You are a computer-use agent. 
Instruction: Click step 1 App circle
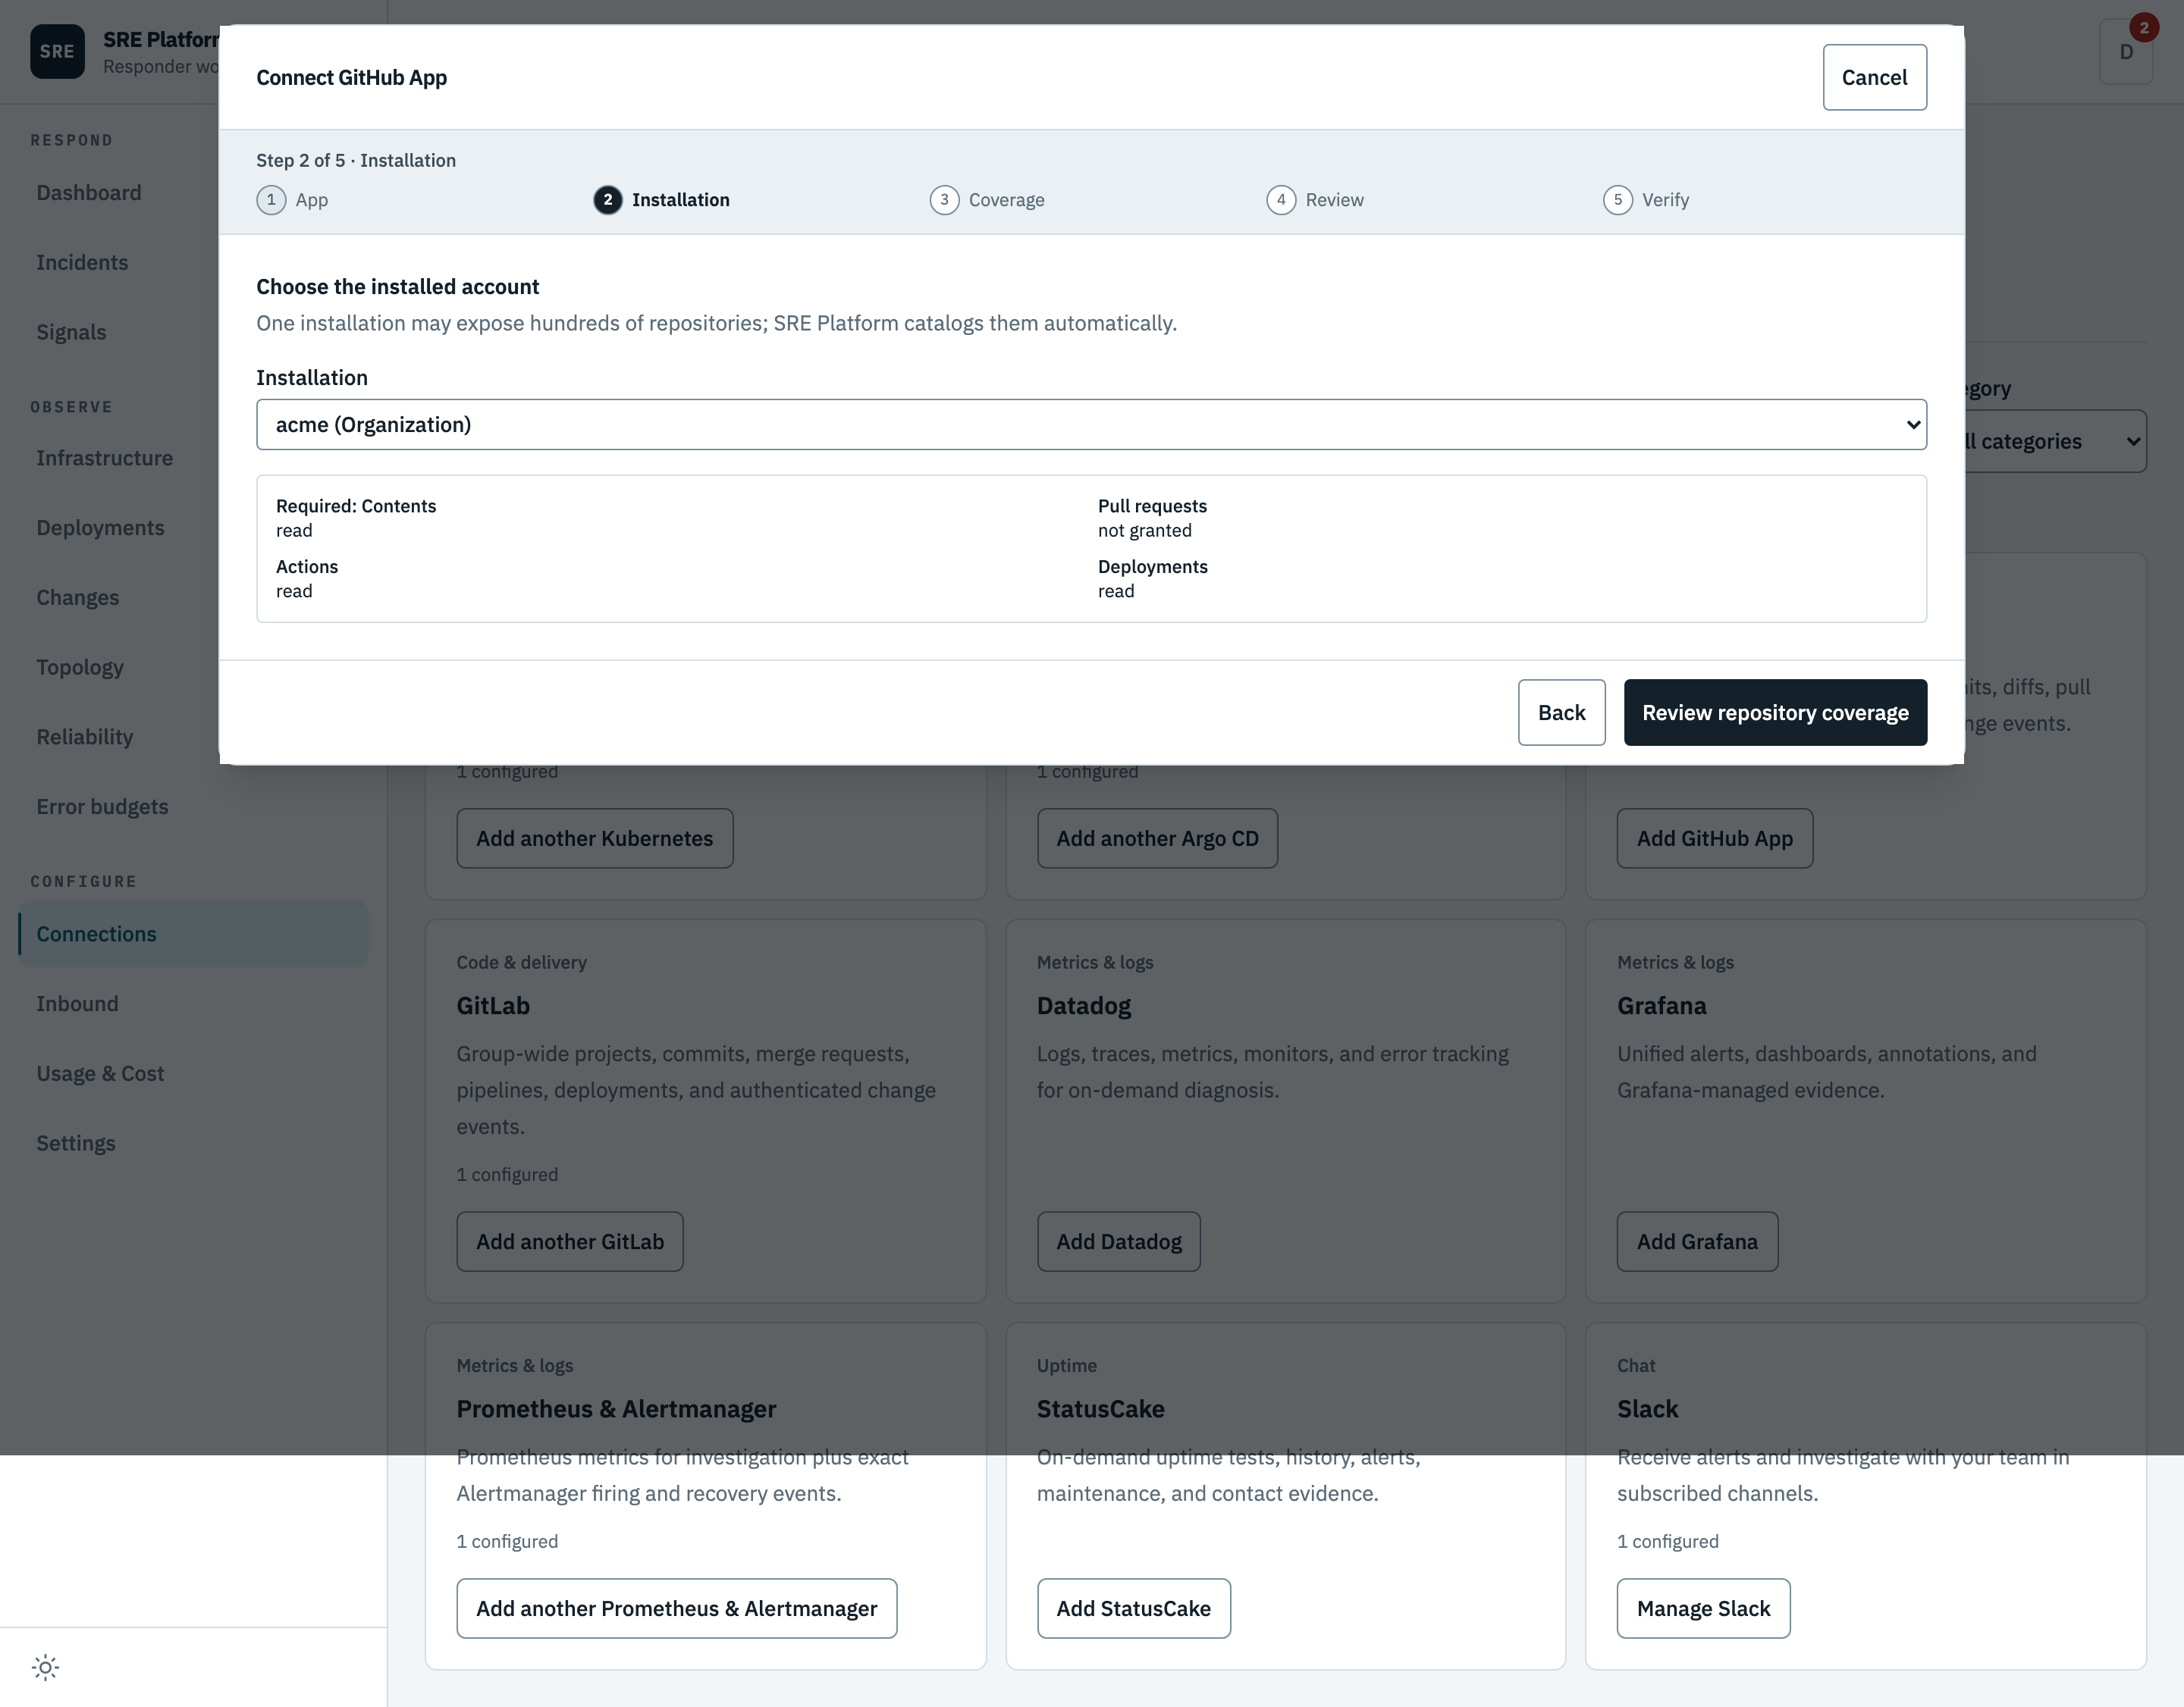[271, 200]
